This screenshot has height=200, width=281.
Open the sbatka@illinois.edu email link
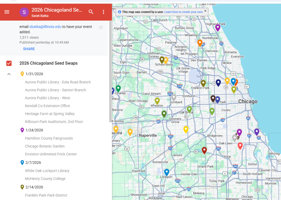45,27
